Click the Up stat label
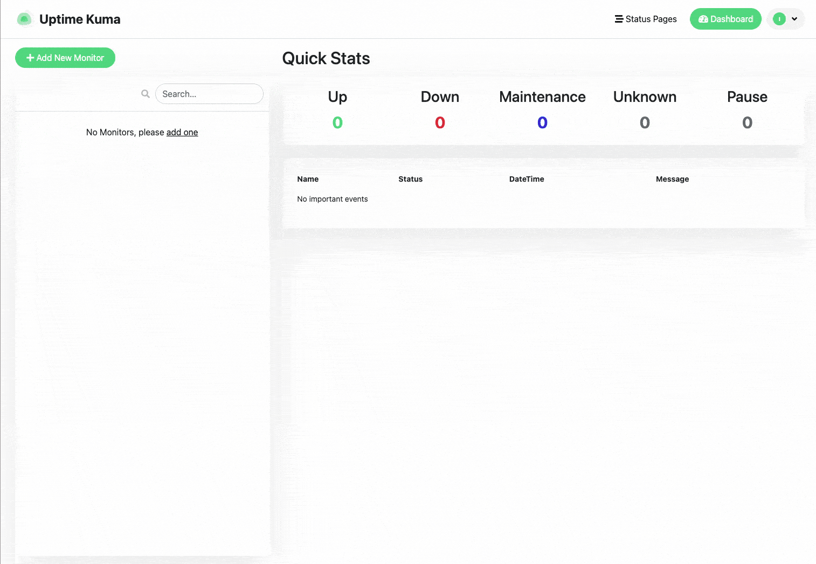816x564 pixels. pyautogui.click(x=337, y=97)
